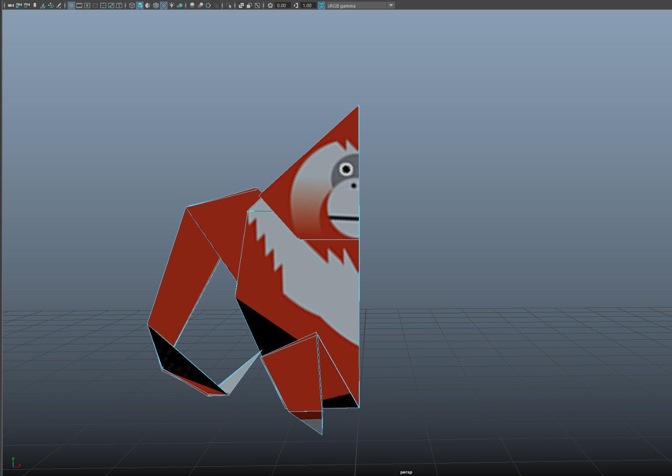Click the exposure value field 0.00
Viewport: 672px width, 476px height.
tap(282, 5)
